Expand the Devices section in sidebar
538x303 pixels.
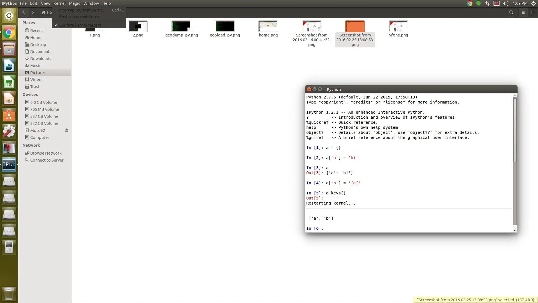click(x=30, y=94)
